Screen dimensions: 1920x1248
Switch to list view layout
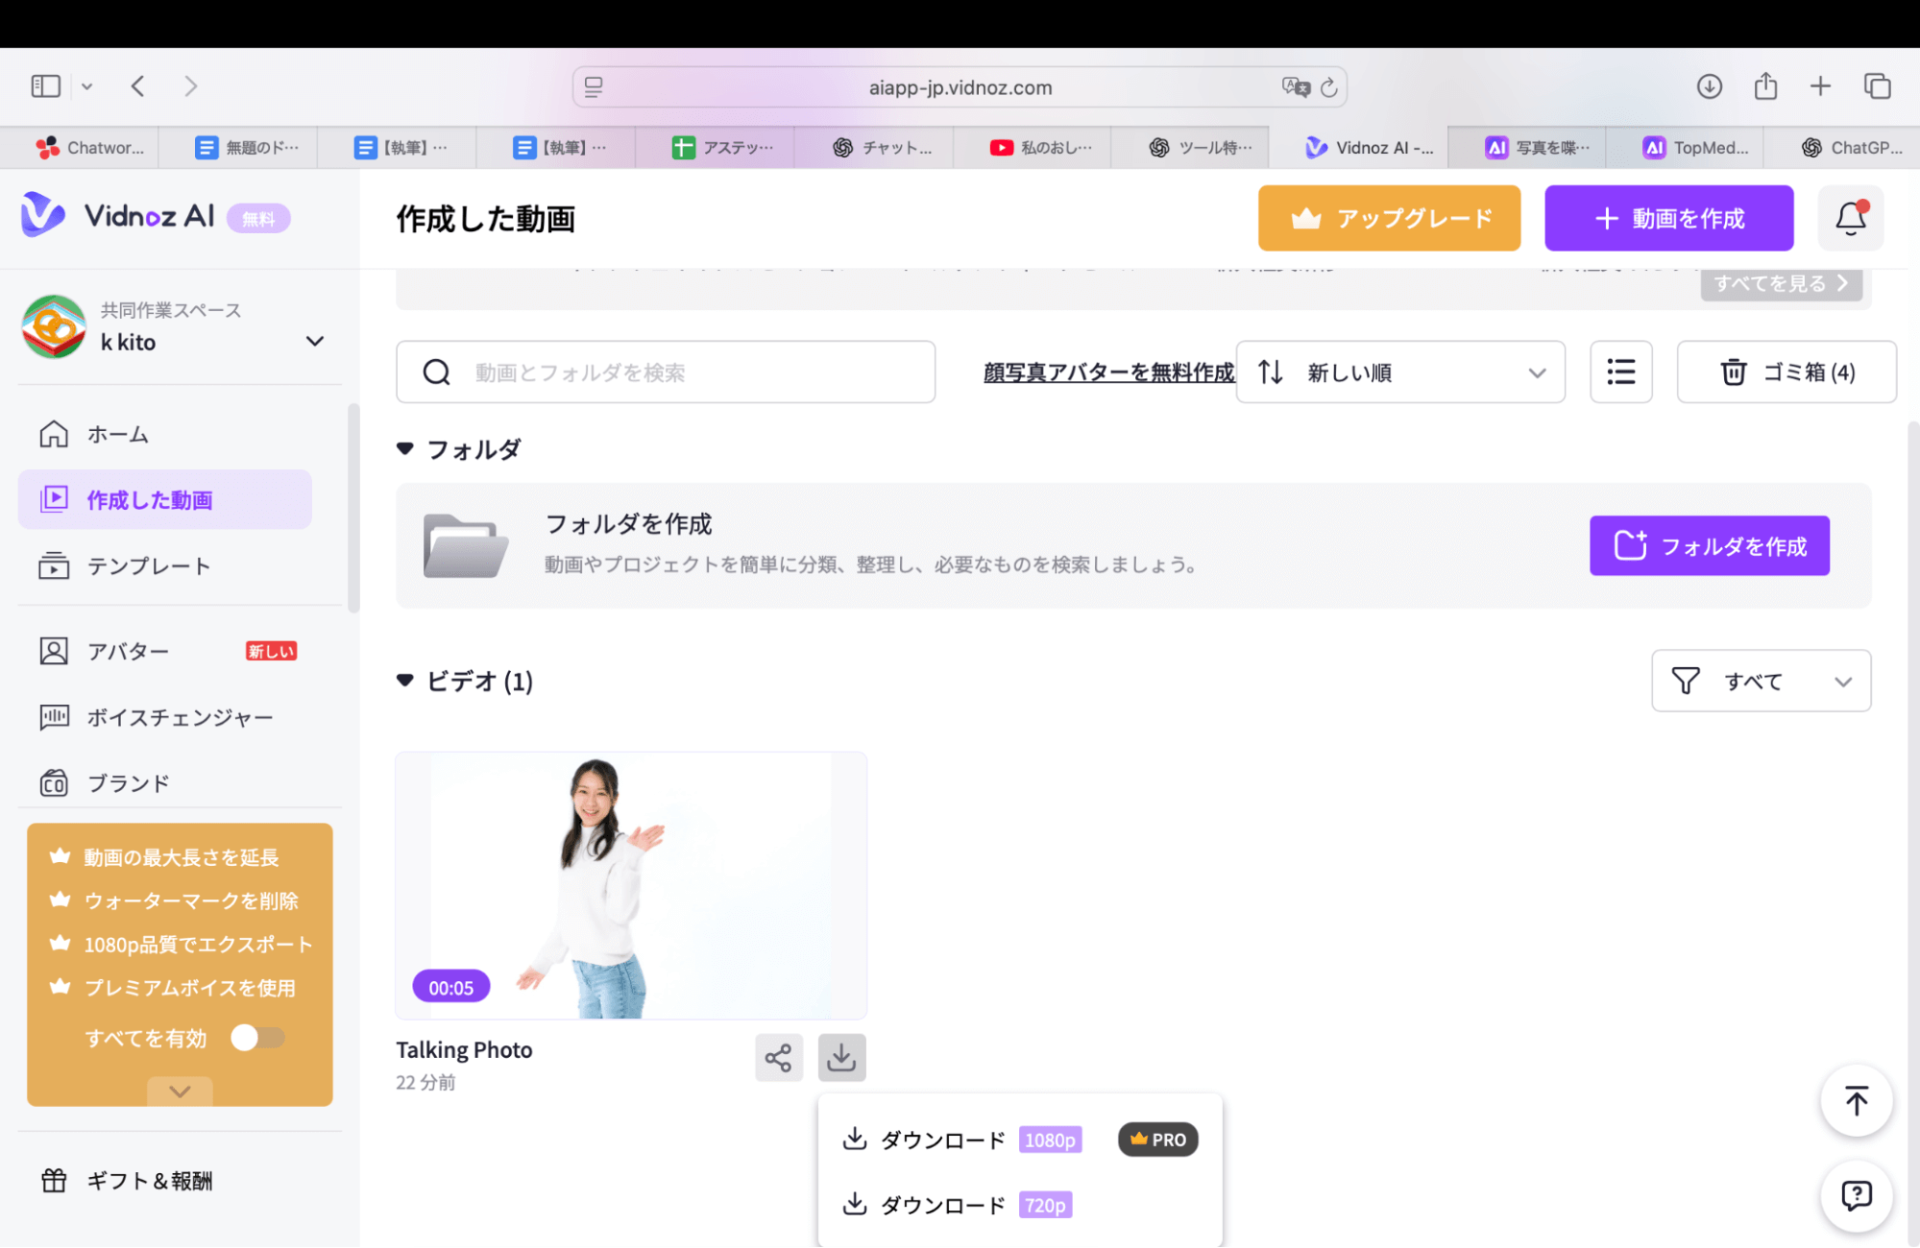pyautogui.click(x=1620, y=372)
